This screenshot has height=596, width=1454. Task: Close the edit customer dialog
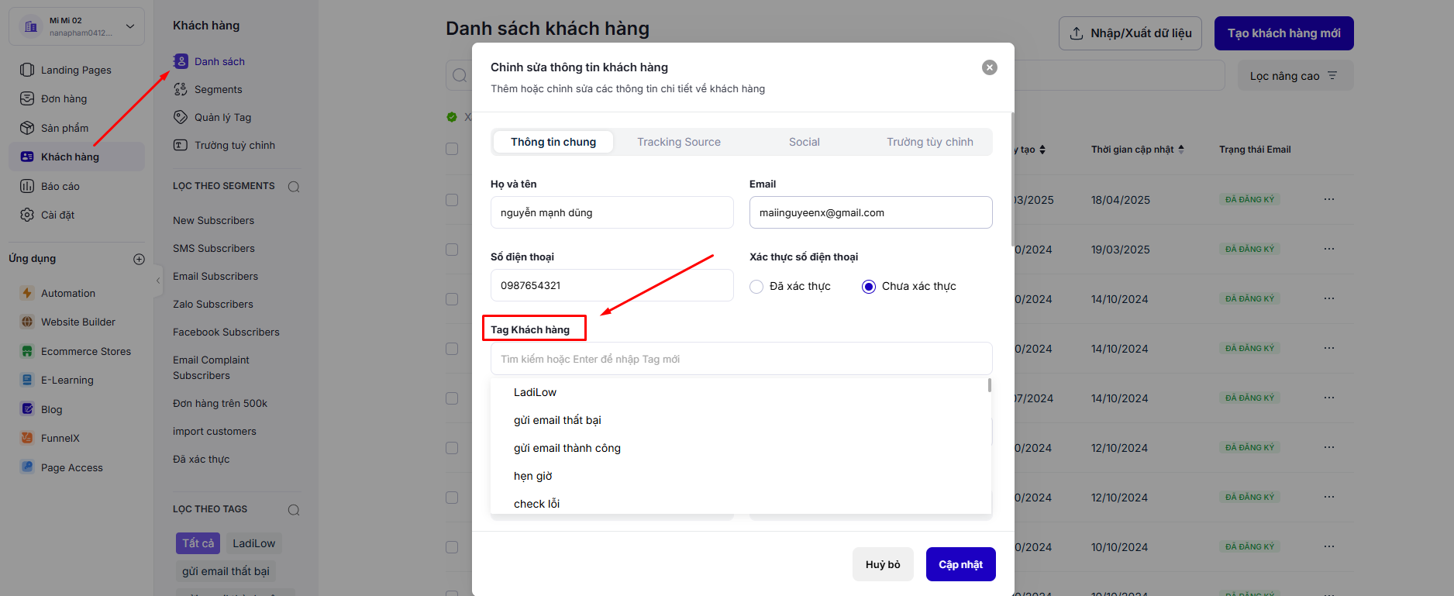pyautogui.click(x=989, y=67)
